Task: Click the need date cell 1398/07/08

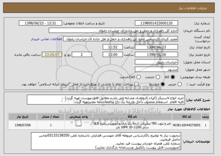Action: click(23, 125)
